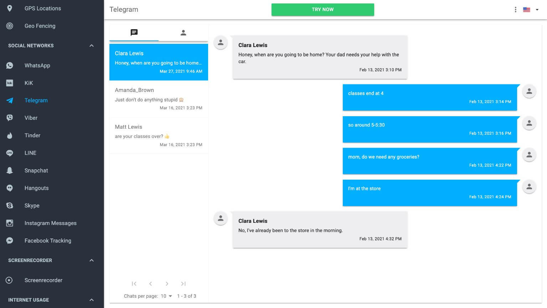Open Viber in sidebar menu

pyautogui.click(x=31, y=118)
